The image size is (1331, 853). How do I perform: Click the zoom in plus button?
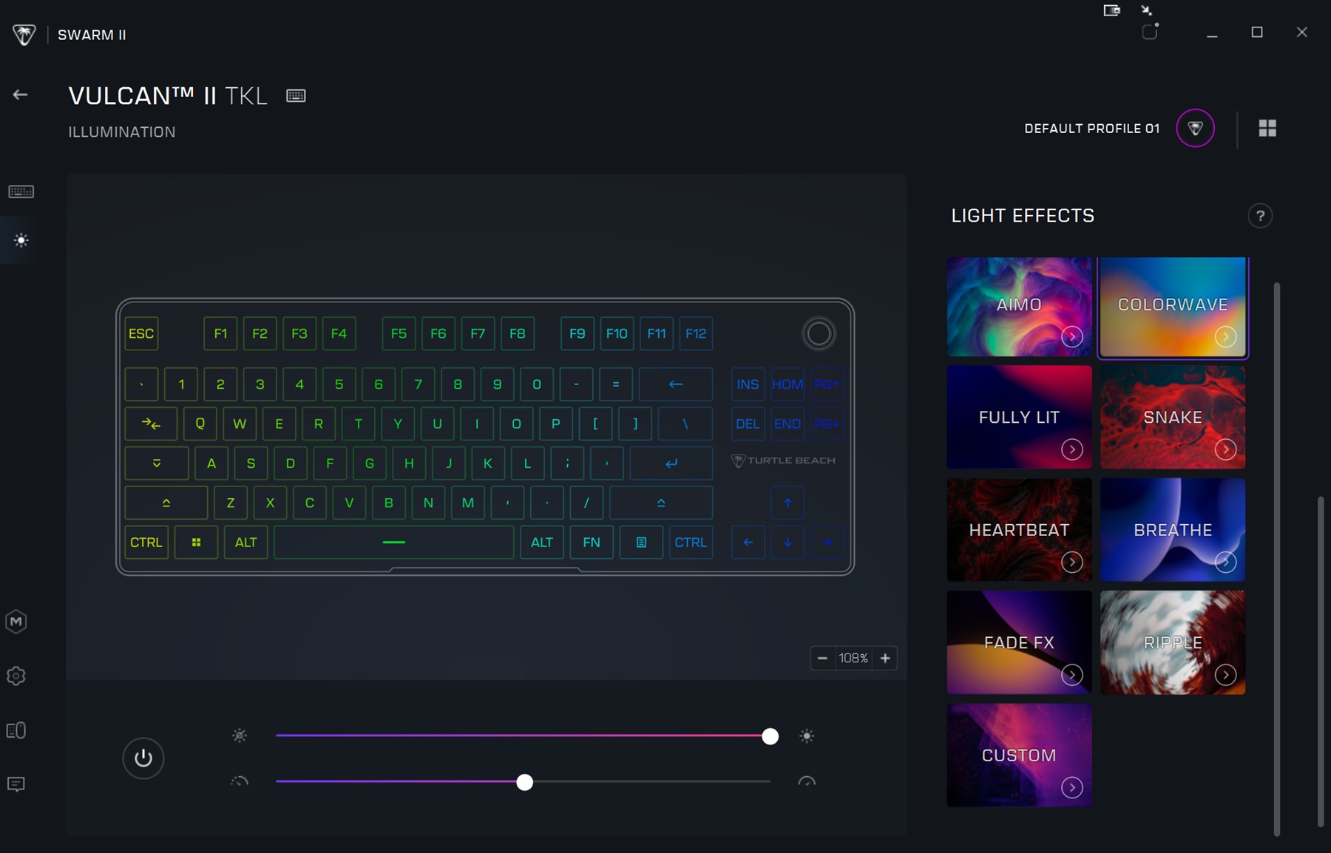[885, 658]
